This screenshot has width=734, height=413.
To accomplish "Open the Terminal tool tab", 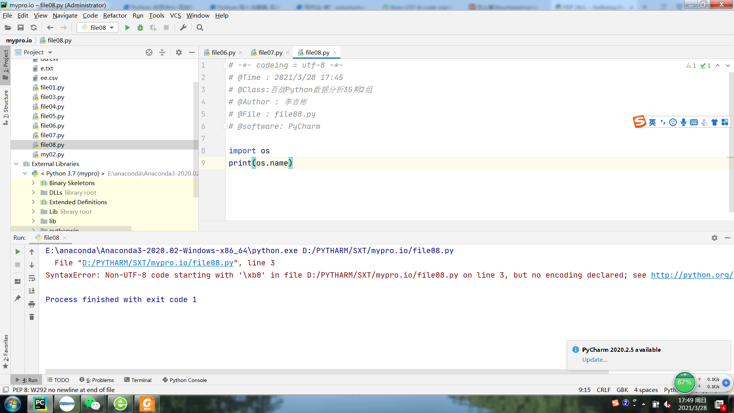I will [138, 380].
